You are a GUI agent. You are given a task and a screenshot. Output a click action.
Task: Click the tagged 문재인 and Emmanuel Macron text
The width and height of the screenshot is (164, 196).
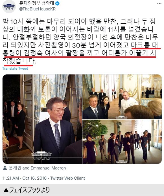pos(37,168)
